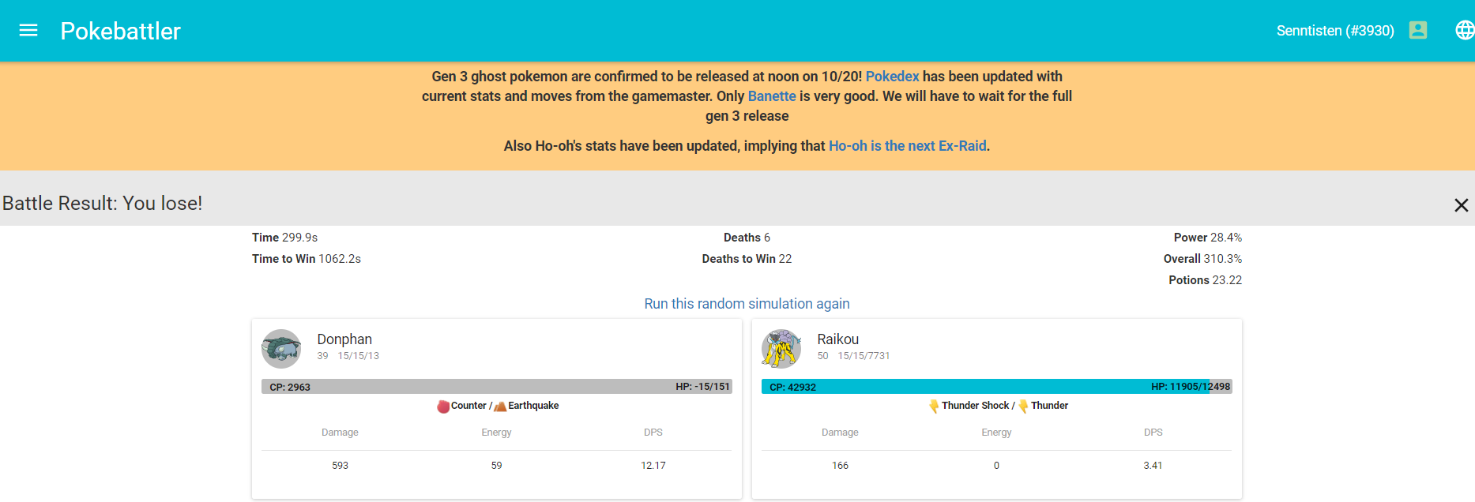Image resolution: width=1475 pixels, height=502 pixels.
Task: Open the globe language selector icon
Action: pos(1465,30)
